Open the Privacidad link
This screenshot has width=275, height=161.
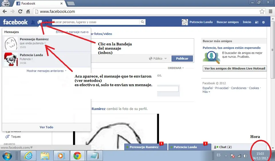pyautogui.click(x=222, y=88)
